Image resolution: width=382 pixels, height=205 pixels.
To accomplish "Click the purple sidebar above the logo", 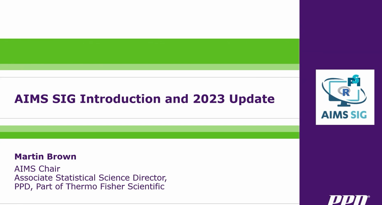I will click(341, 35).
